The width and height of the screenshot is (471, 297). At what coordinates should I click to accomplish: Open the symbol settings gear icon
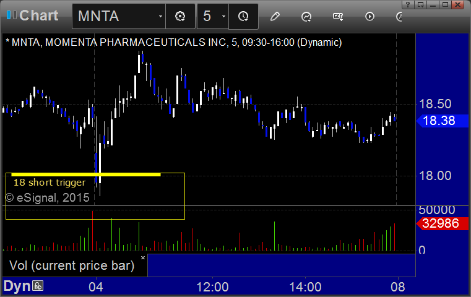tap(180, 17)
